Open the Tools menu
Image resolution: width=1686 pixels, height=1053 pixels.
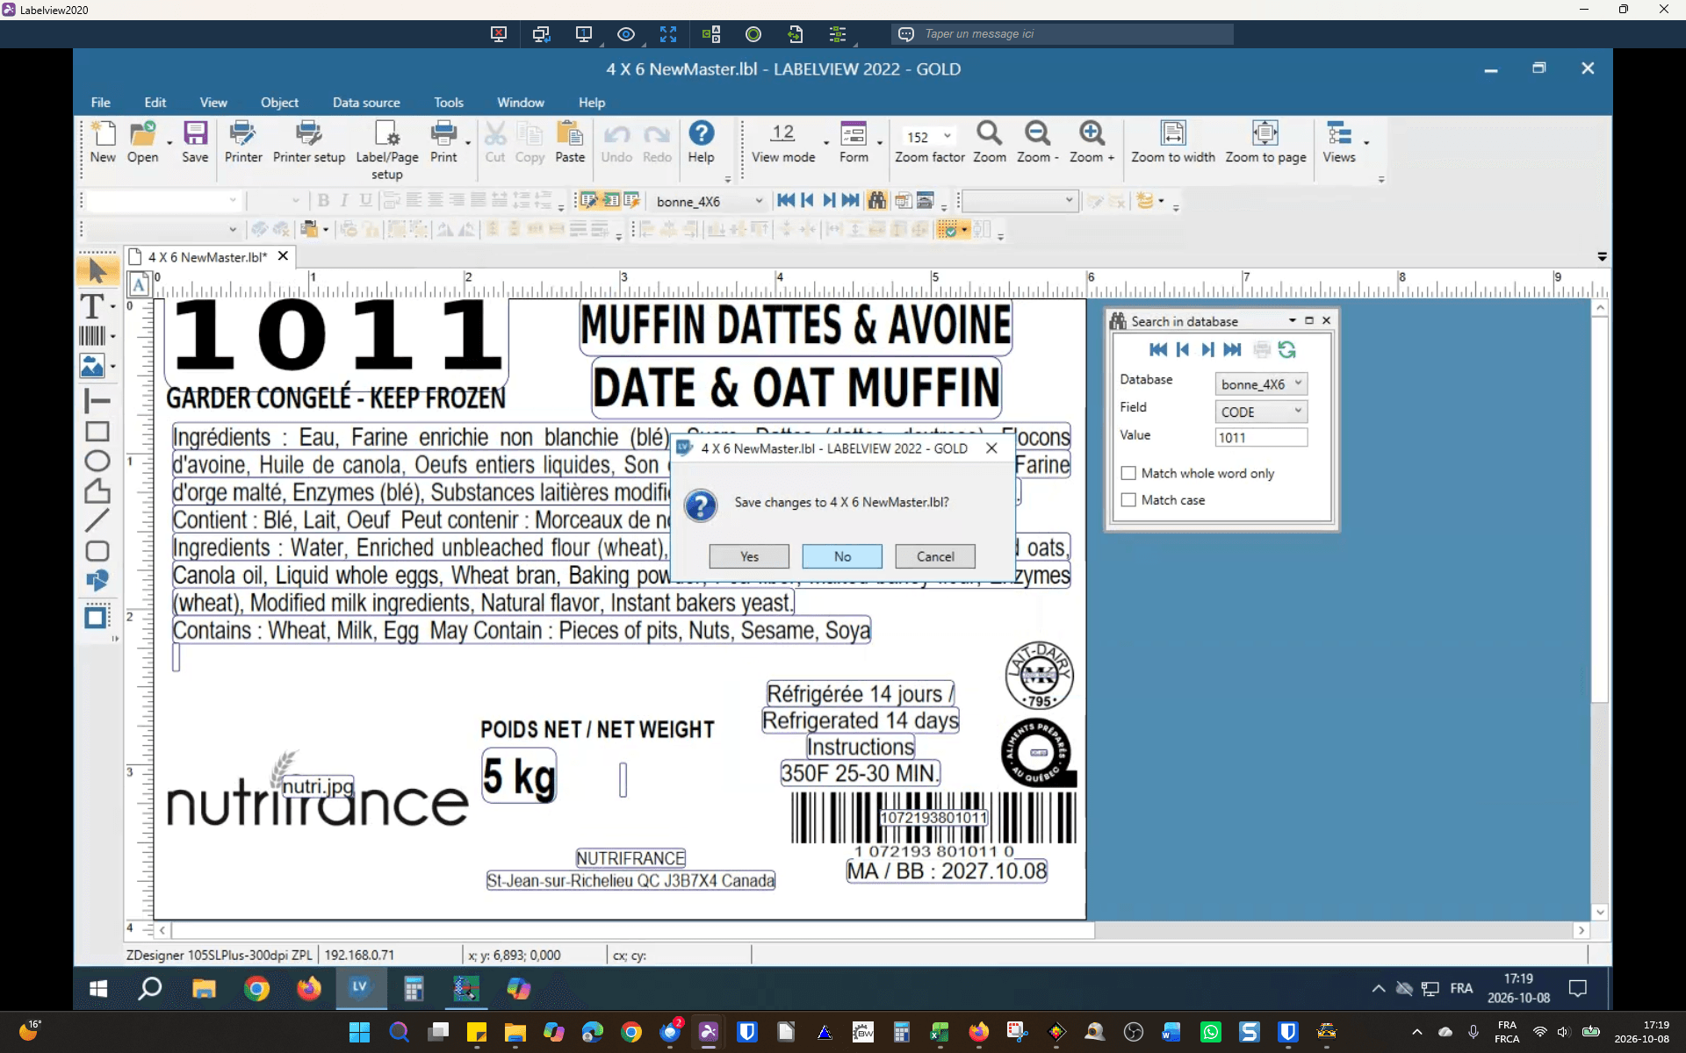click(449, 103)
